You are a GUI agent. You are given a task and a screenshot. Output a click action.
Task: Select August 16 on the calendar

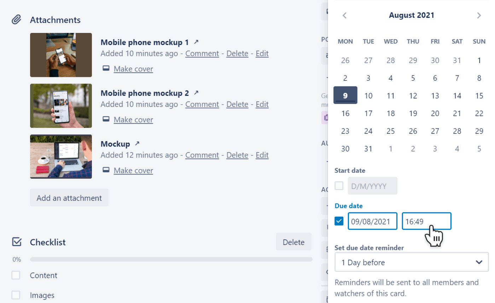point(345,113)
